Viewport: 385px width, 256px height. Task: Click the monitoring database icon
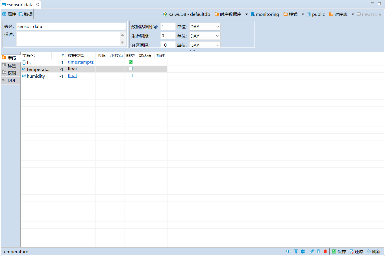(253, 14)
